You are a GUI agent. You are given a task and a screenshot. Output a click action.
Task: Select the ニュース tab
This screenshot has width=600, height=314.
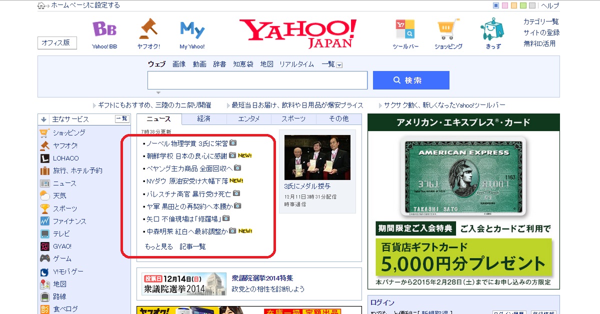click(158, 119)
